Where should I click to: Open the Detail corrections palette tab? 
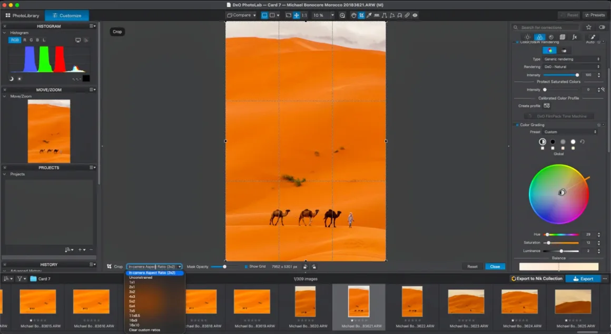pyautogui.click(x=551, y=37)
